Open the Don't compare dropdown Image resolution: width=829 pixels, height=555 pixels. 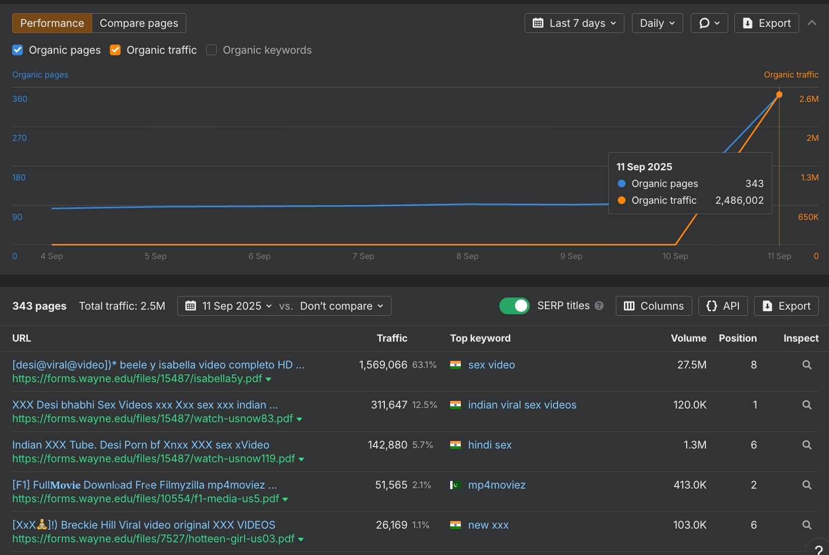[340, 306]
